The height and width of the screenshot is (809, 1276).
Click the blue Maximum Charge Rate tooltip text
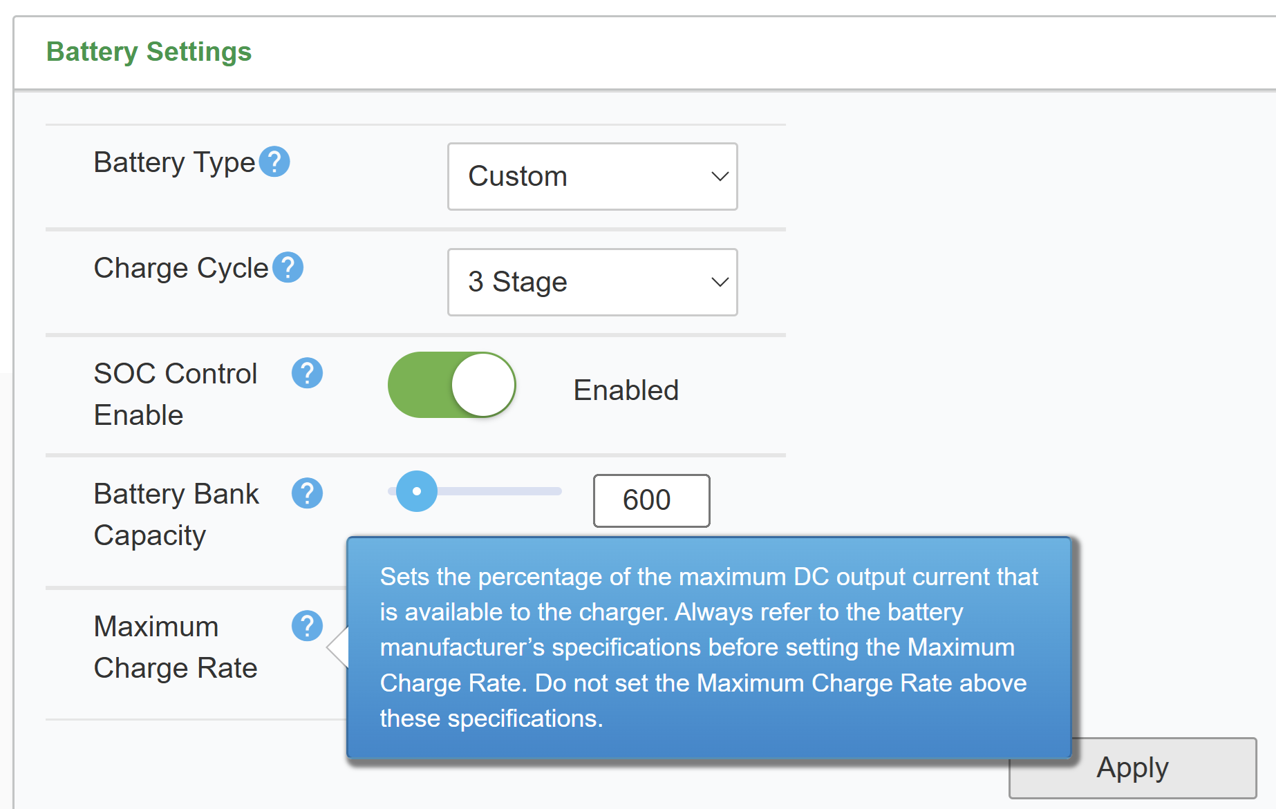pos(708,647)
